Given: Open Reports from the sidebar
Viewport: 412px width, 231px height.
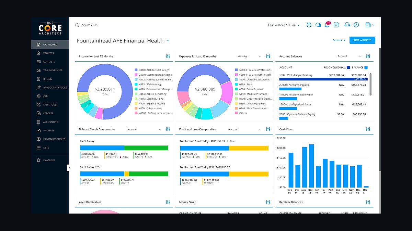Looking at the screenshot, I should 50,113.
